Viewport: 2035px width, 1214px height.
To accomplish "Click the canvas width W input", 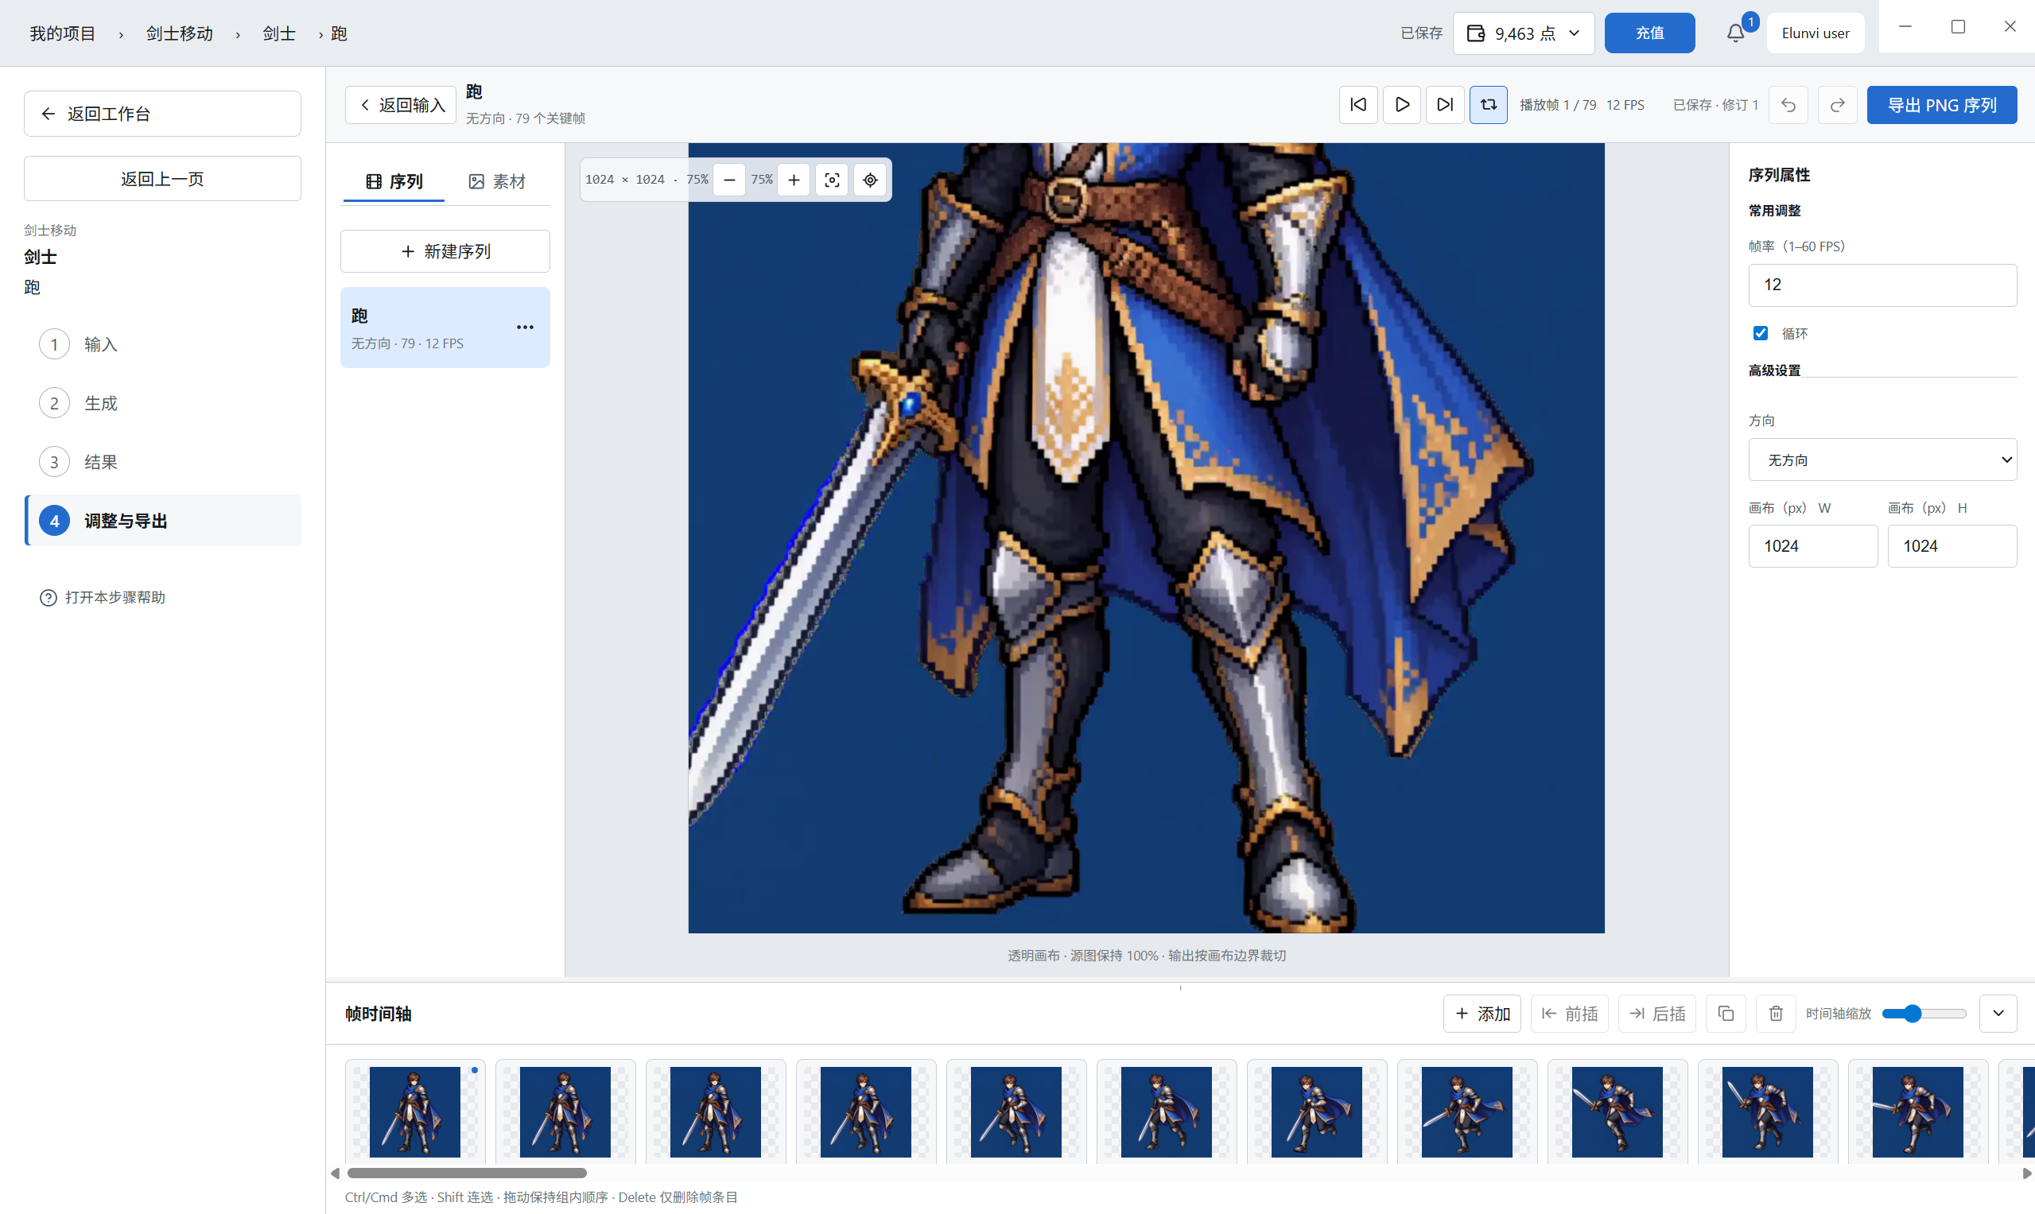I will (x=1812, y=545).
